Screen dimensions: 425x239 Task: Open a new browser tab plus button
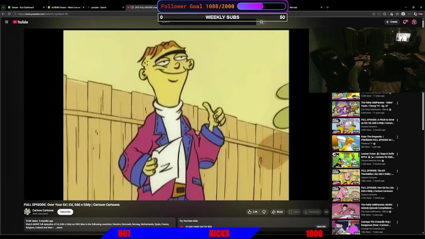(x=327, y=7)
